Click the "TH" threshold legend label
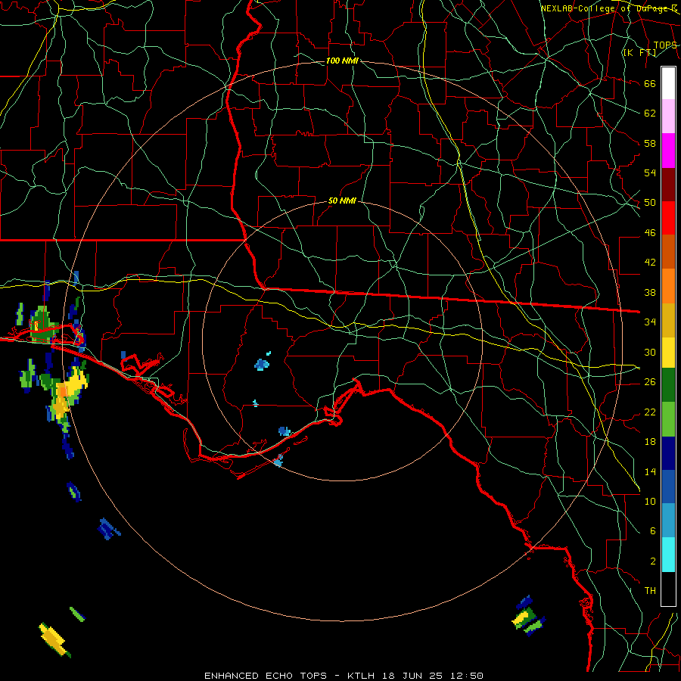 click(650, 591)
